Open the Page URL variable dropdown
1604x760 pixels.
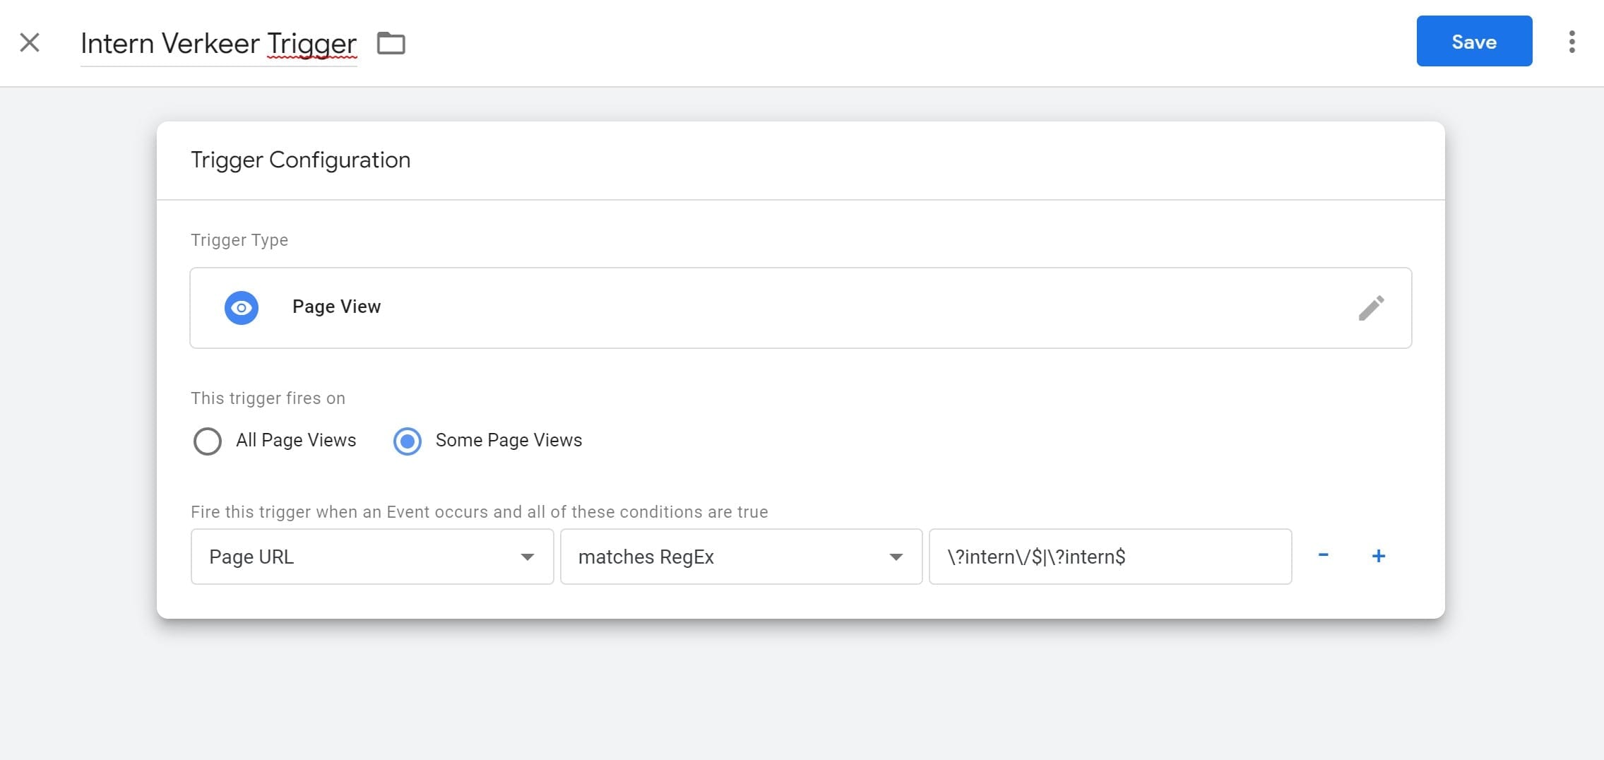pos(372,557)
